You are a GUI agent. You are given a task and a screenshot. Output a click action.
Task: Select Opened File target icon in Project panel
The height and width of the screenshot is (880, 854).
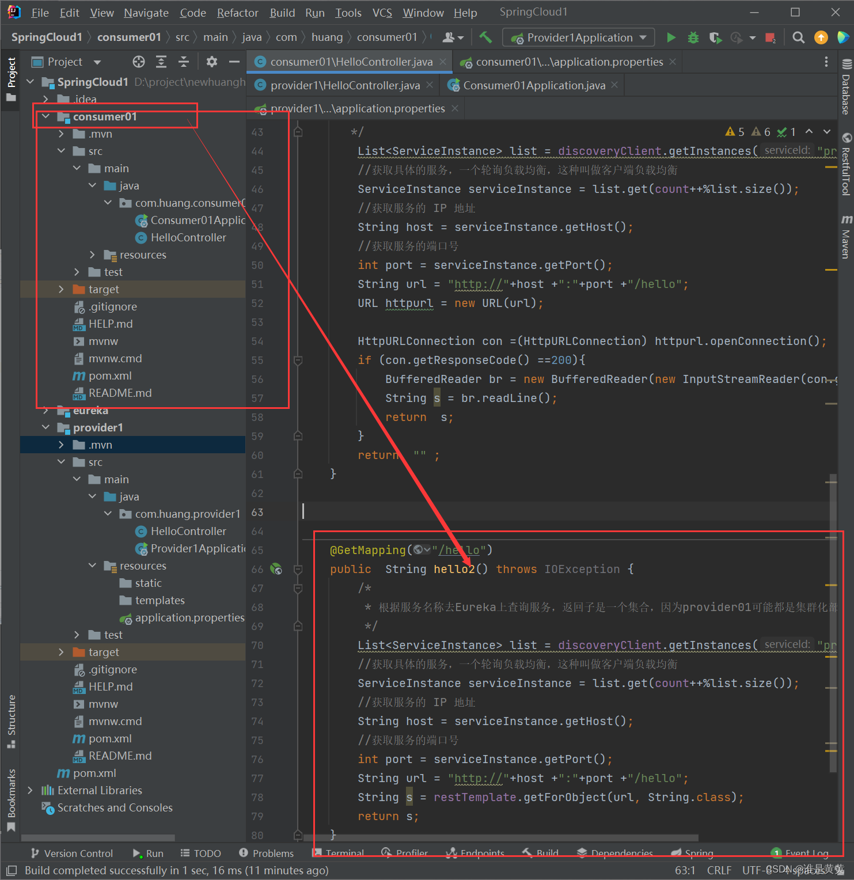point(139,62)
